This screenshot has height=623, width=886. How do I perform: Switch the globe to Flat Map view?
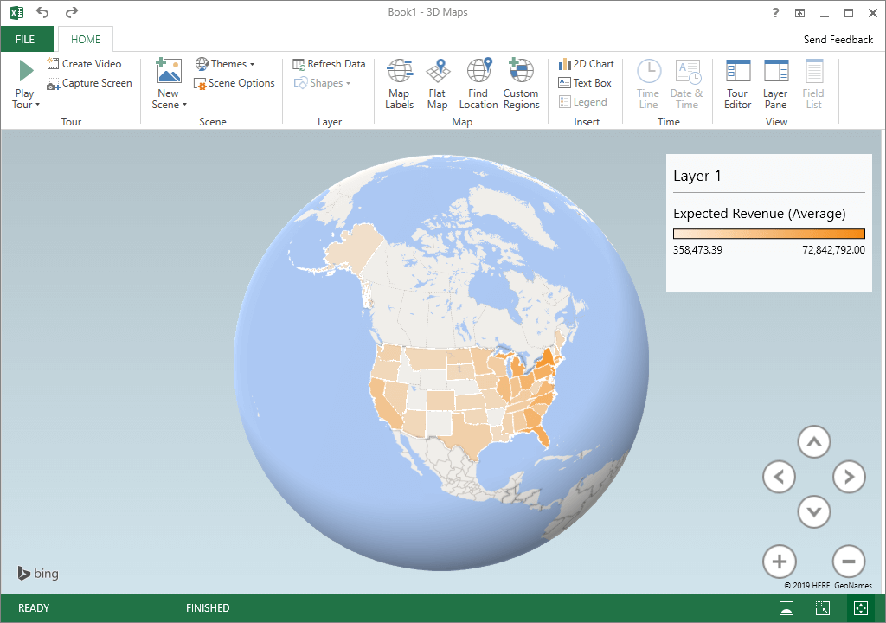point(438,83)
